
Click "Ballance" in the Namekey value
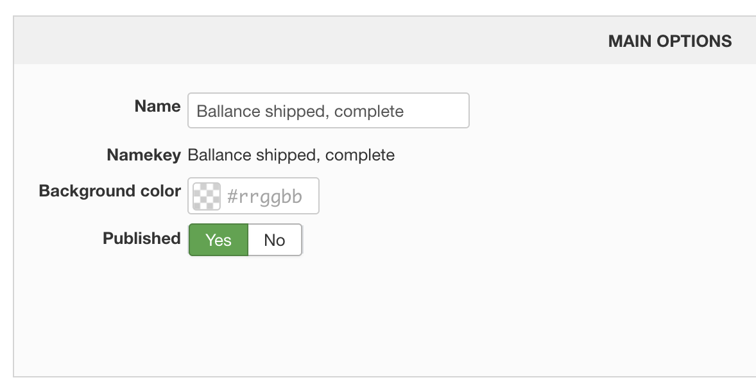tap(218, 155)
